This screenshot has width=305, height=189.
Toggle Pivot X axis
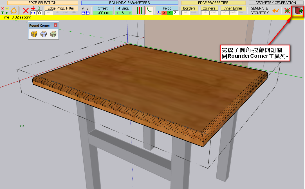[164, 13]
